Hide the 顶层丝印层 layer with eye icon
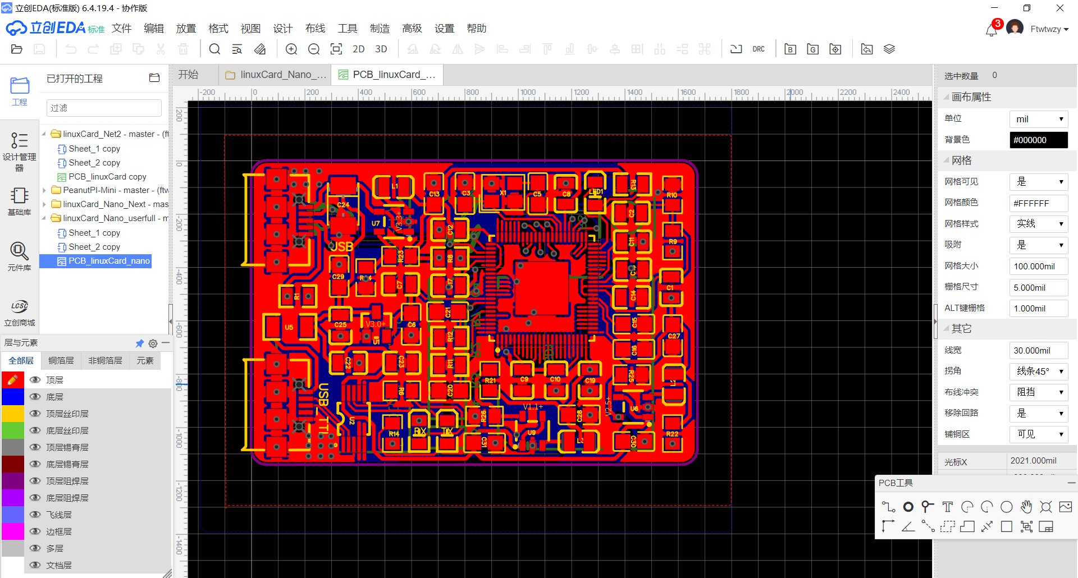Screen dimensions: 1078x578 point(35,414)
